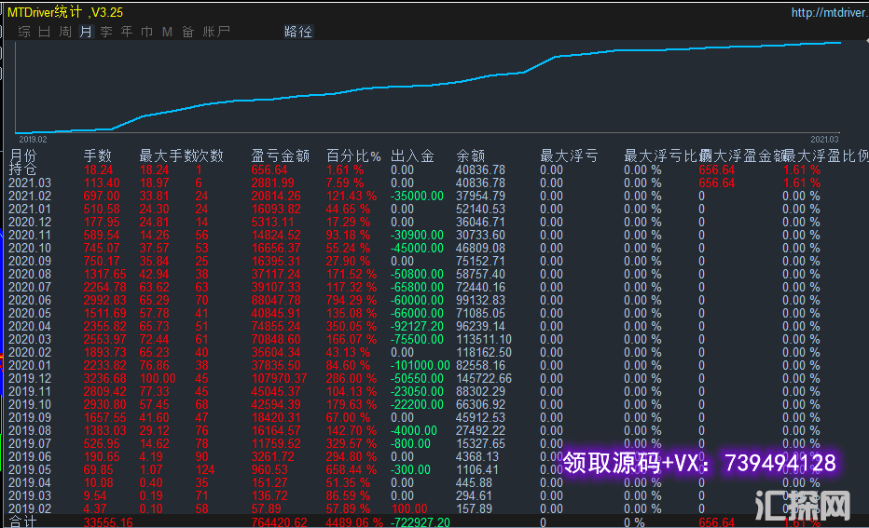Select the 月 monthly tab
The height and width of the screenshot is (528, 869).
(86, 32)
